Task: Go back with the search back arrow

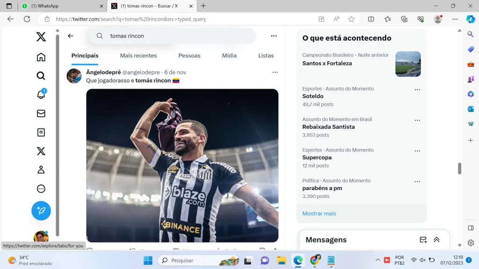Action: [71, 36]
